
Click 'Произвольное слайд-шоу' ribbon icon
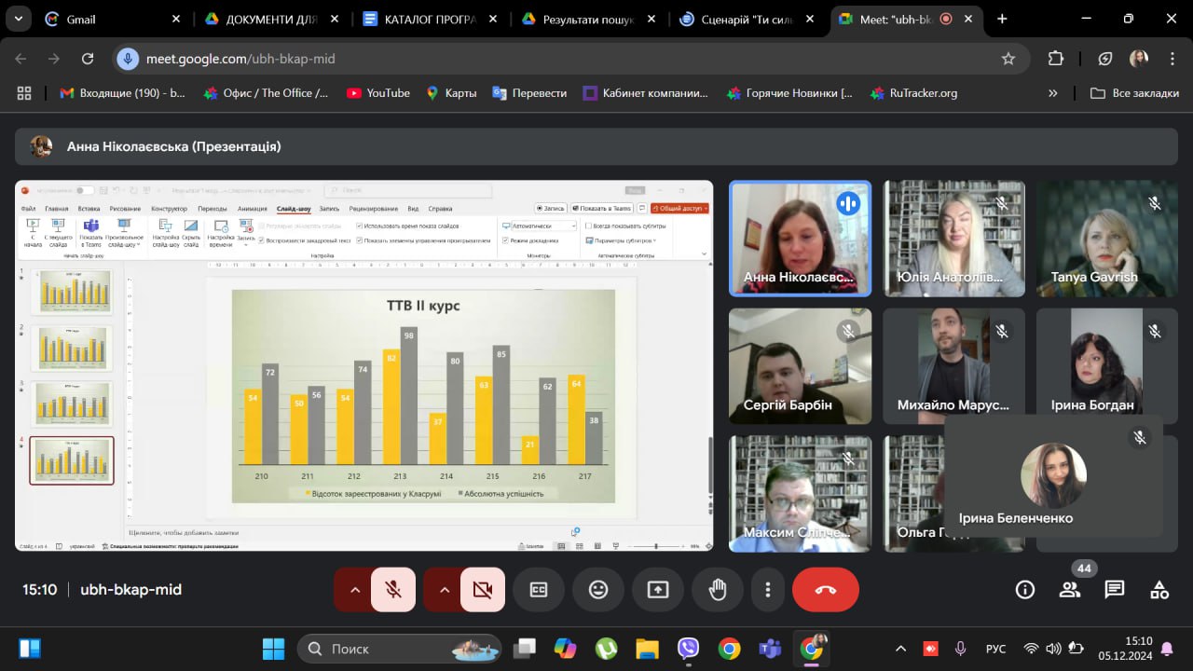click(124, 233)
